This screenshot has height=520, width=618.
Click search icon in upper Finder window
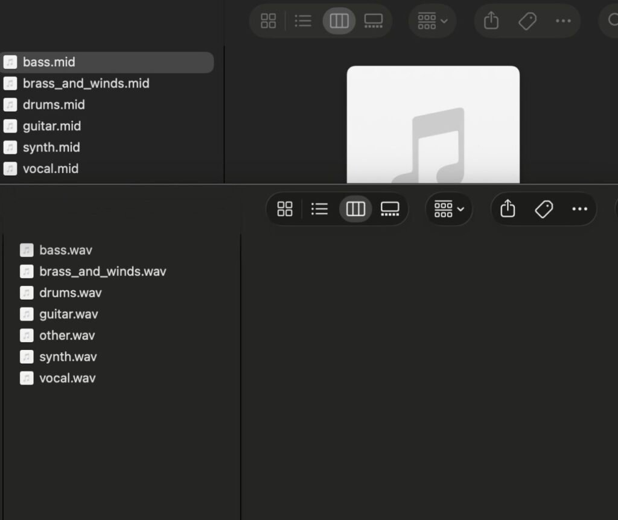tap(613, 20)
